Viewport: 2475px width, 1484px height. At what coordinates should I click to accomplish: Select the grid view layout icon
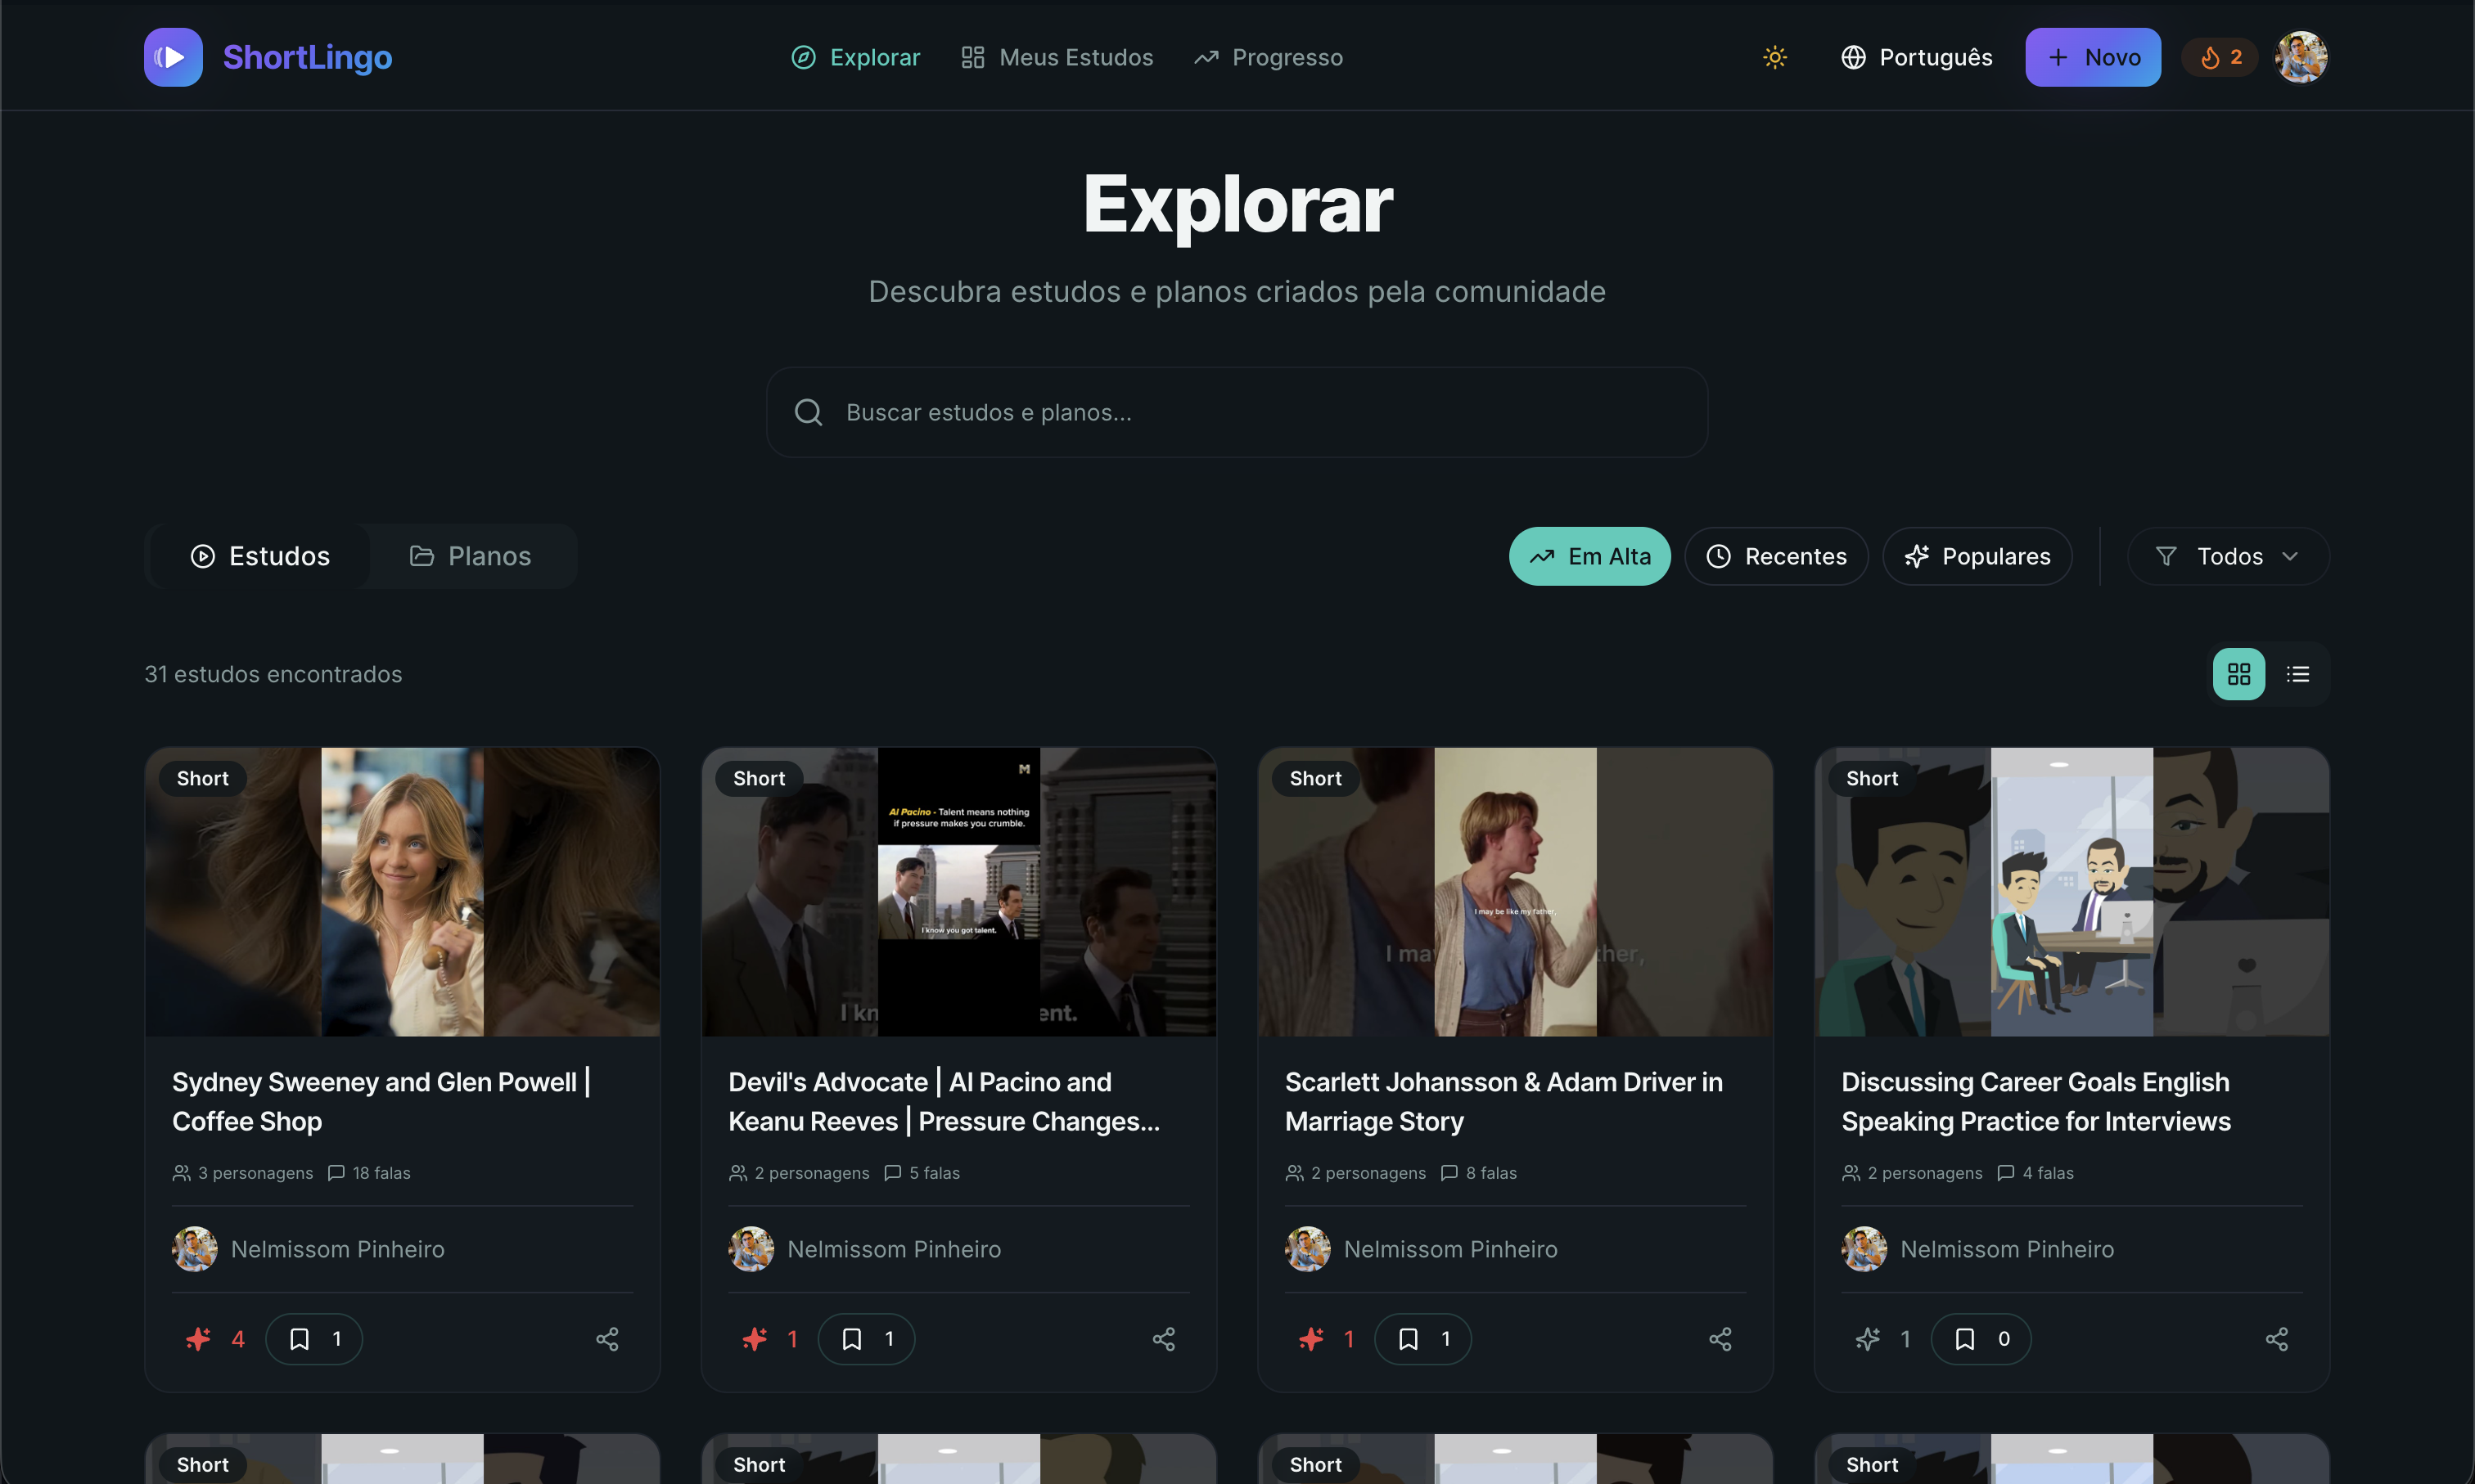(x=2238, y=674)
